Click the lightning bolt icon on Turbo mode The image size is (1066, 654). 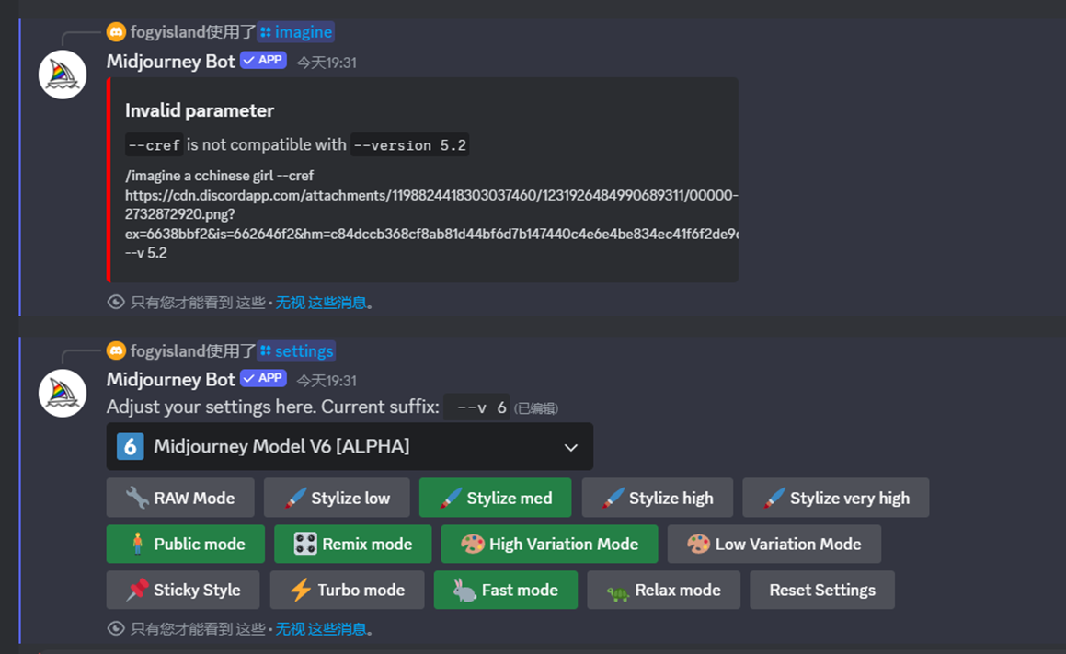point(301,590)
